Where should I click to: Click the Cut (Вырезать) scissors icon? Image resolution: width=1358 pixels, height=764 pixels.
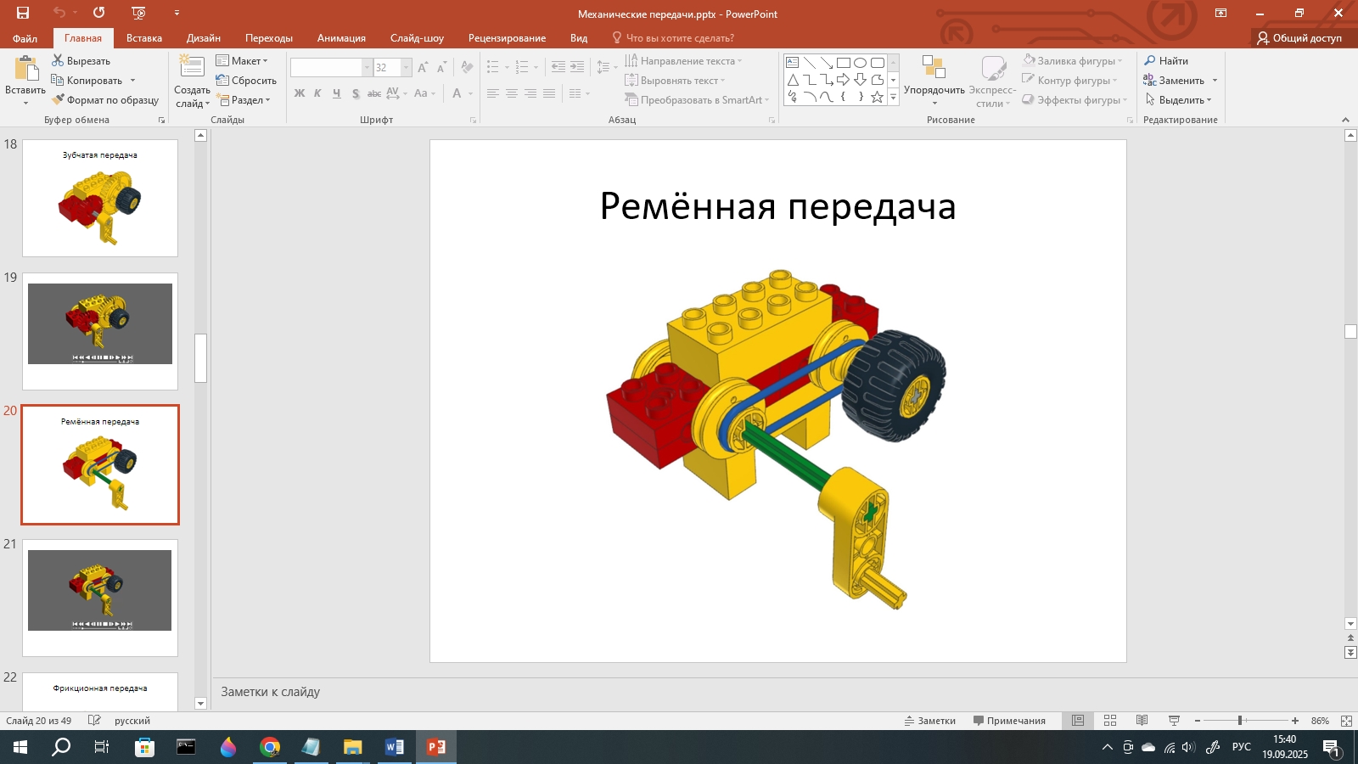[58, 60]
